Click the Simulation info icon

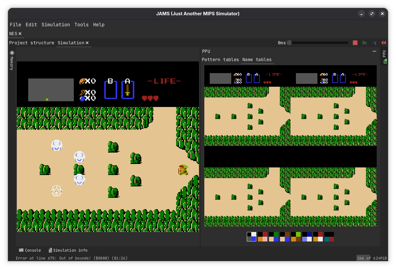[50, 250]
